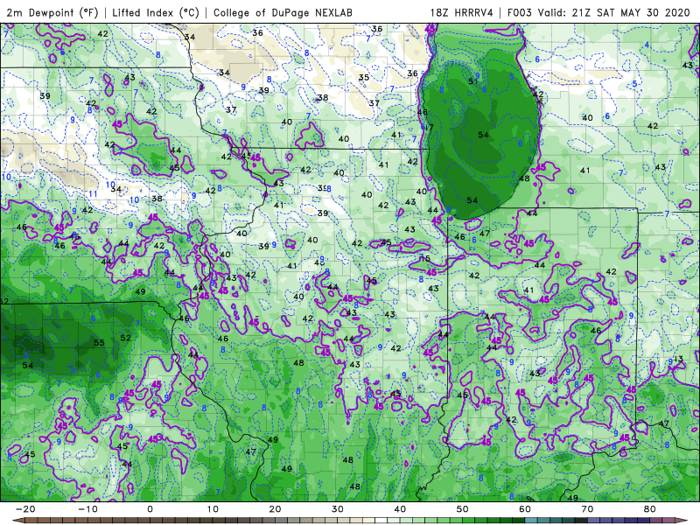The width and height of the screenshot is (700, 525).
Task: Click the "18Z HRRRV4" model run text
Action: click(x=462, y=12)
